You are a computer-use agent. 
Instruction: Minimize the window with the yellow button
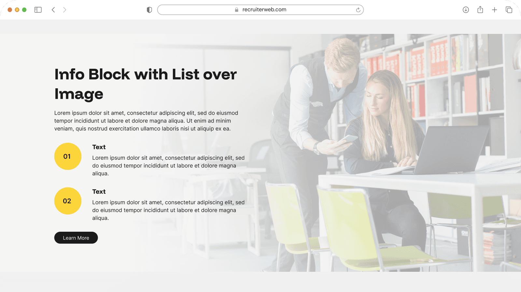(17, 10)
